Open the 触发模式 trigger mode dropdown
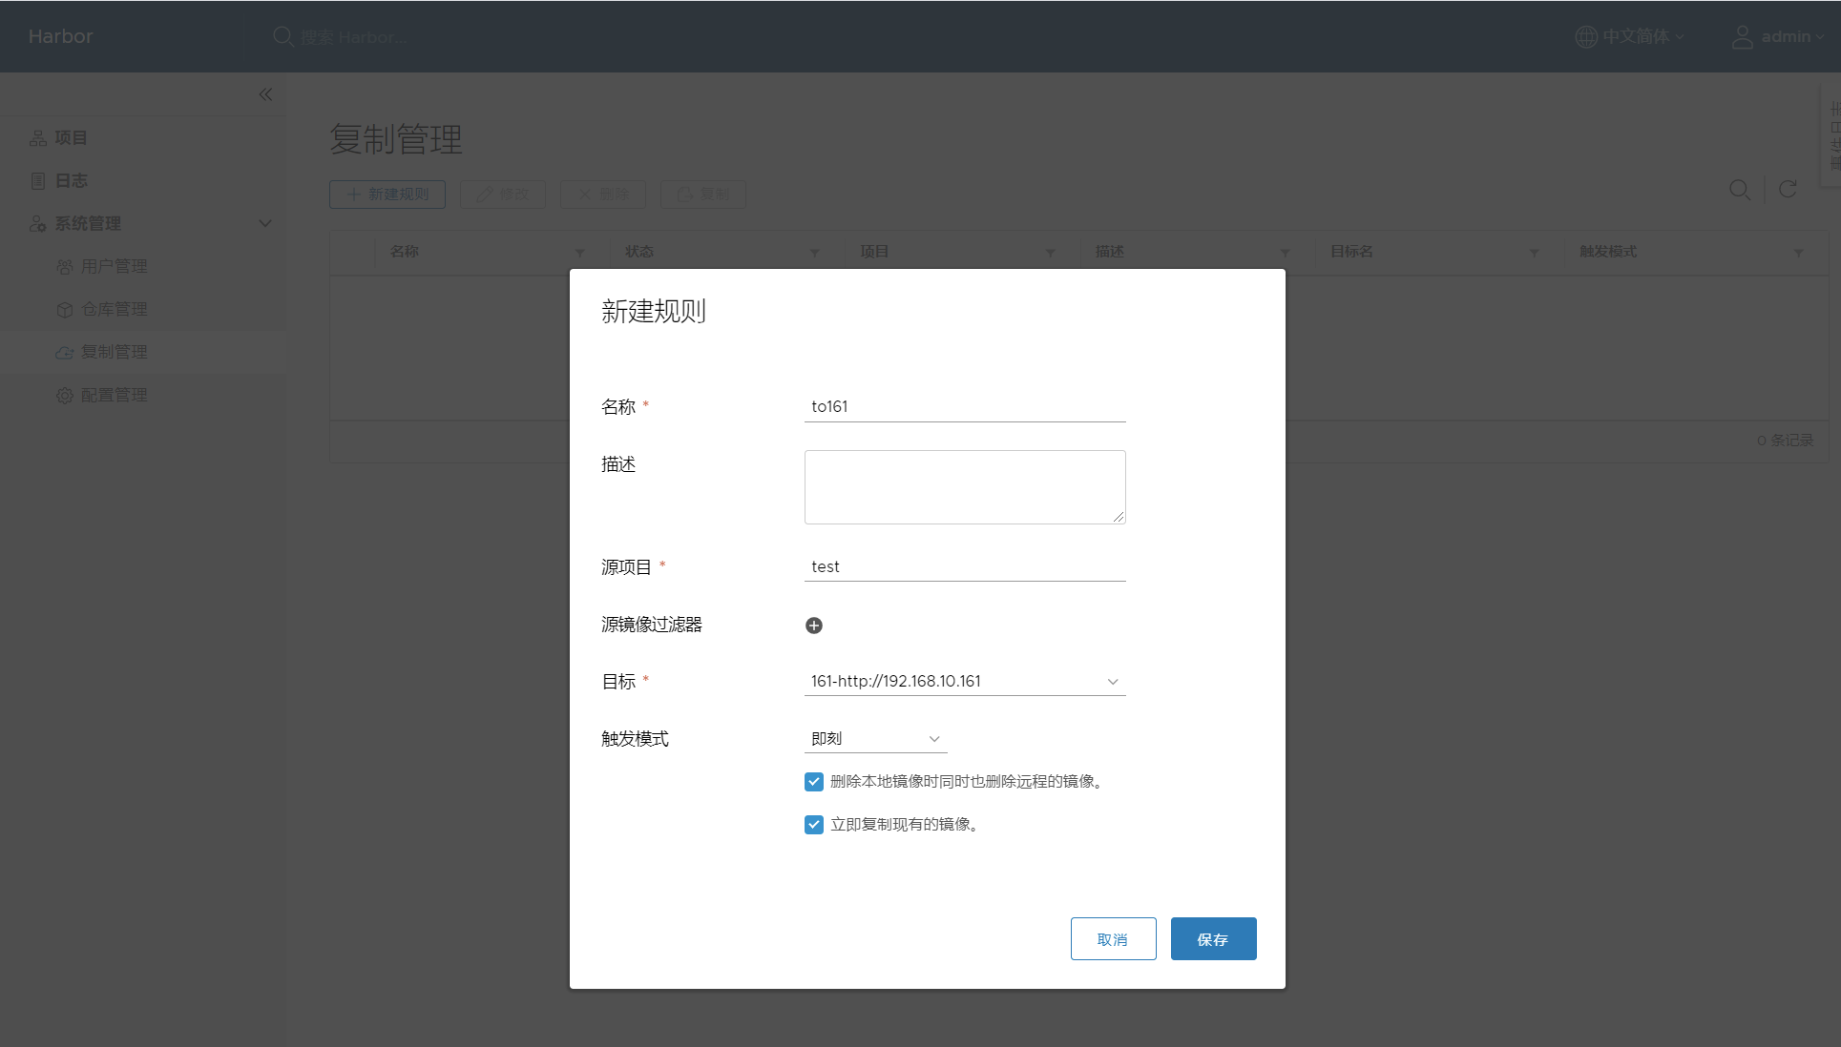Screen dimensions: 1841x1047 875,739
